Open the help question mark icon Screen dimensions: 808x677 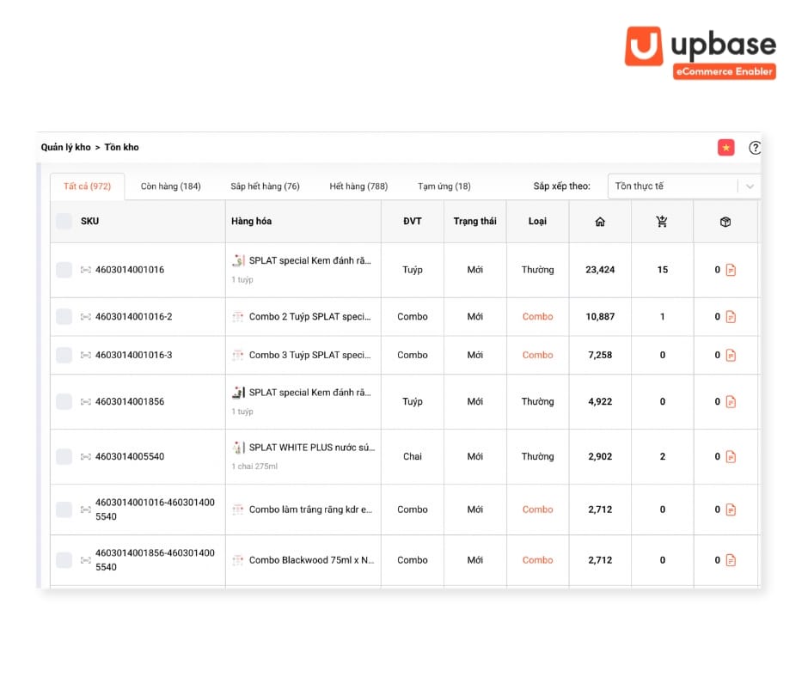755,148
